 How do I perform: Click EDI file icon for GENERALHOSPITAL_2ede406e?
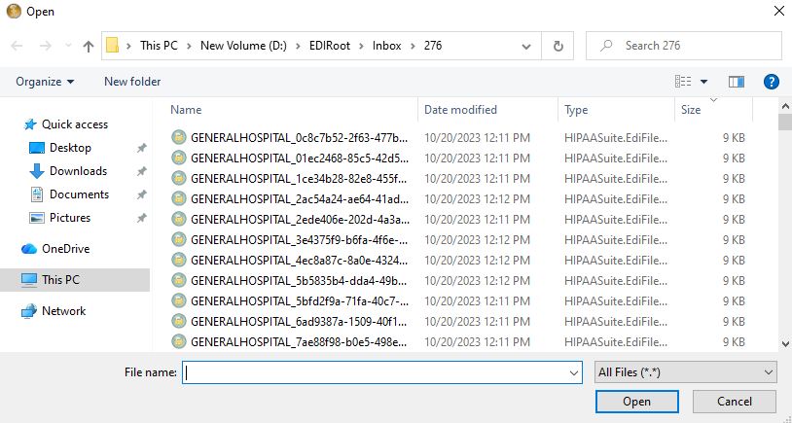click(178, 219)
